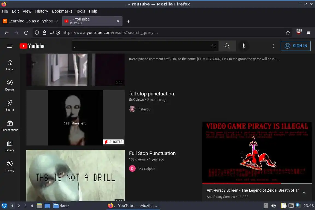Click the miniplayer Anti-Piracy video
This screenshot has width=315, height=210.
pos(257,153)
